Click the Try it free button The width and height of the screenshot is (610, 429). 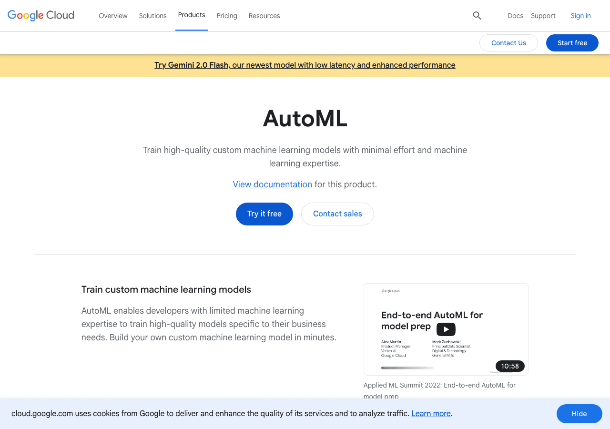click(x=264, y=214)
